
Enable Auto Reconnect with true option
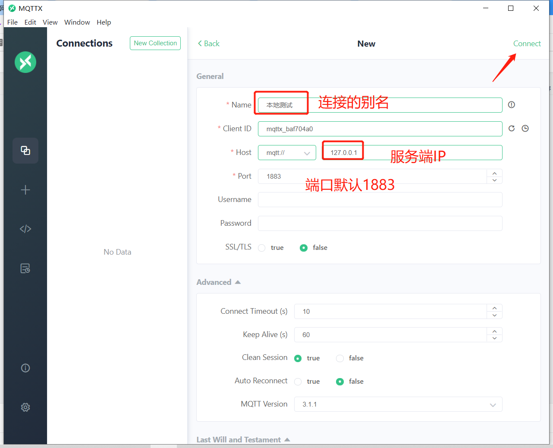(x=298, y=382)
